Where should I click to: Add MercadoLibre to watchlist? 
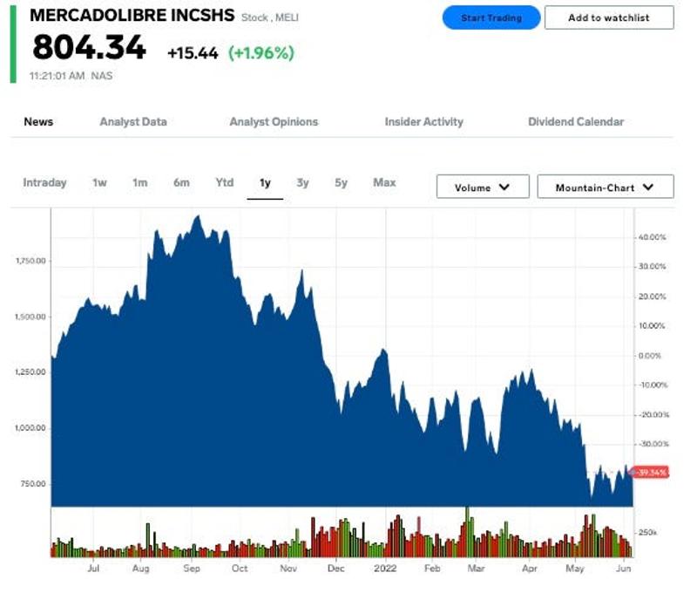click(609, 17)
